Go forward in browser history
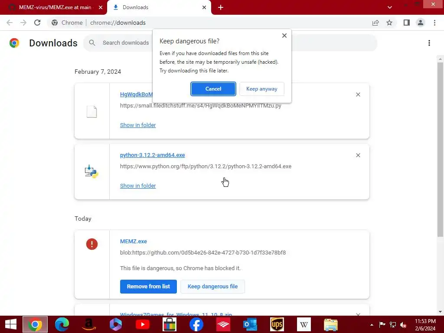The image size is (444, 333). 23,23
